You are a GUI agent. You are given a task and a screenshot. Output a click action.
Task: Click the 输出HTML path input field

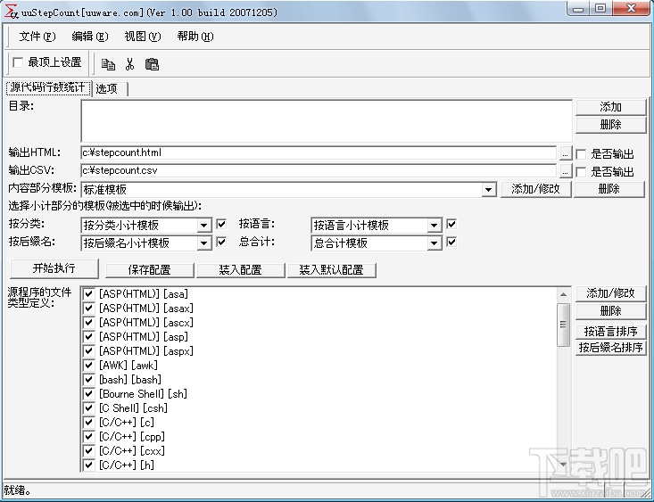[x=319, y=152]
